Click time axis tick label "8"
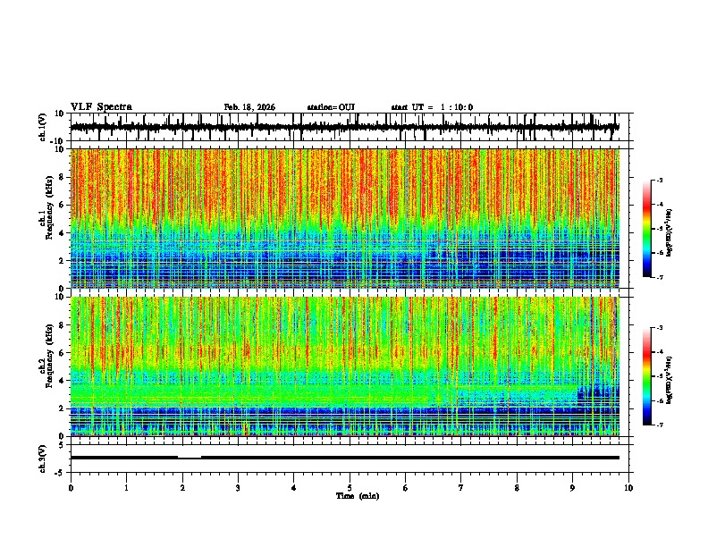708x547 pixels. tap(517, 488)
